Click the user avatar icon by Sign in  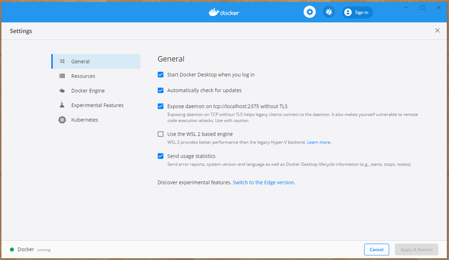pos(348,12)
